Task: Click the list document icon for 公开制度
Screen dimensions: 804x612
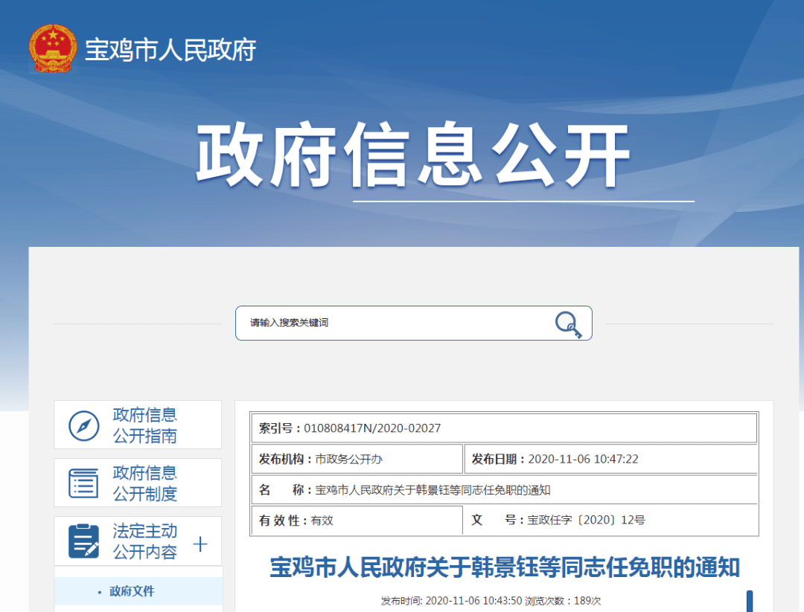Action: (83, 483)
